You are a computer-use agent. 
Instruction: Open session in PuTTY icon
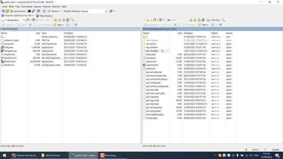[x=34, y=11]
